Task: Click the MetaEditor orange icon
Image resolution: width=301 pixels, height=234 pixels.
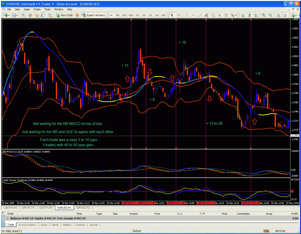Action: (x=78, y=15)
